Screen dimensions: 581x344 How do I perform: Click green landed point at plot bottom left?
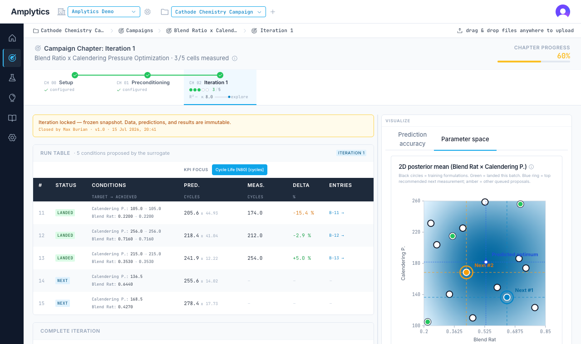(x=428, y=322)
